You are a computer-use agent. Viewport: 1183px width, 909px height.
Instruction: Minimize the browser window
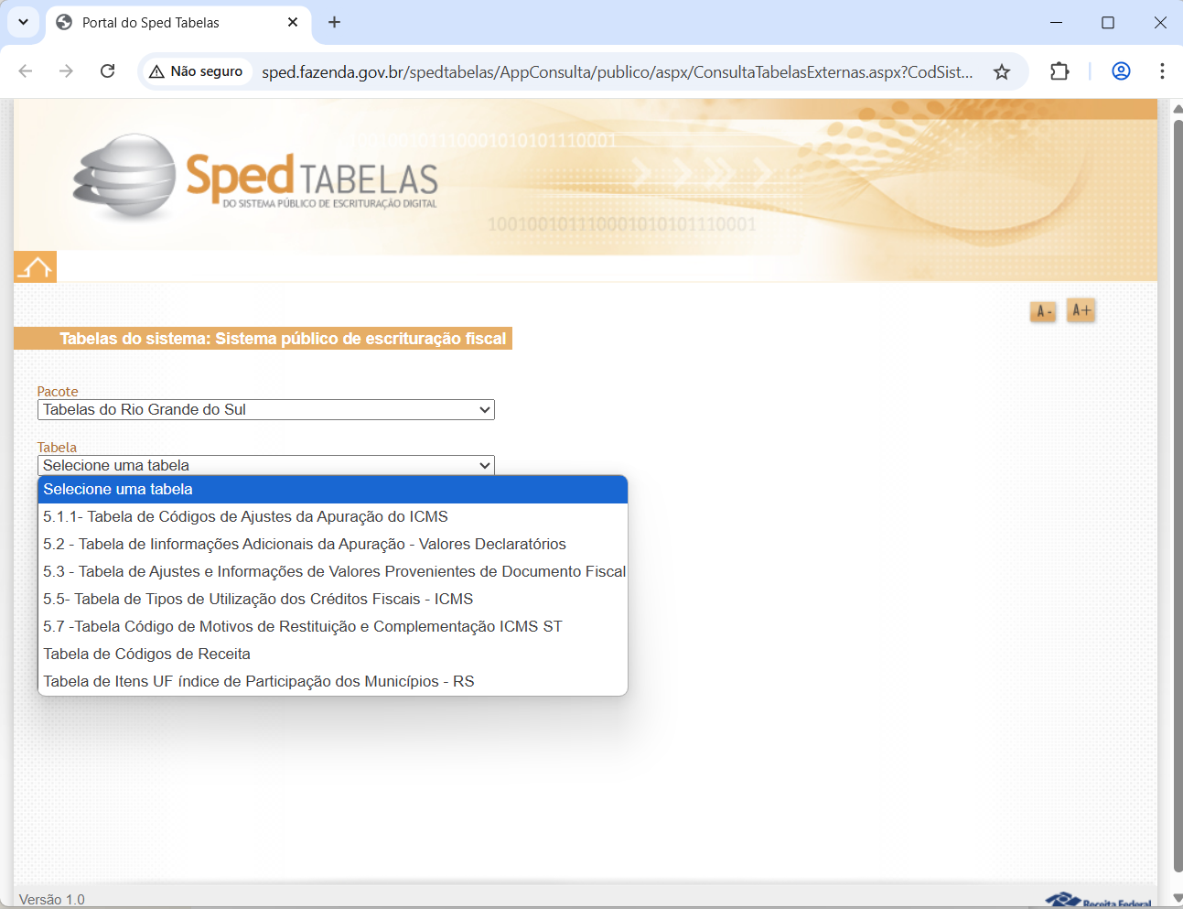pos(1056,22)
